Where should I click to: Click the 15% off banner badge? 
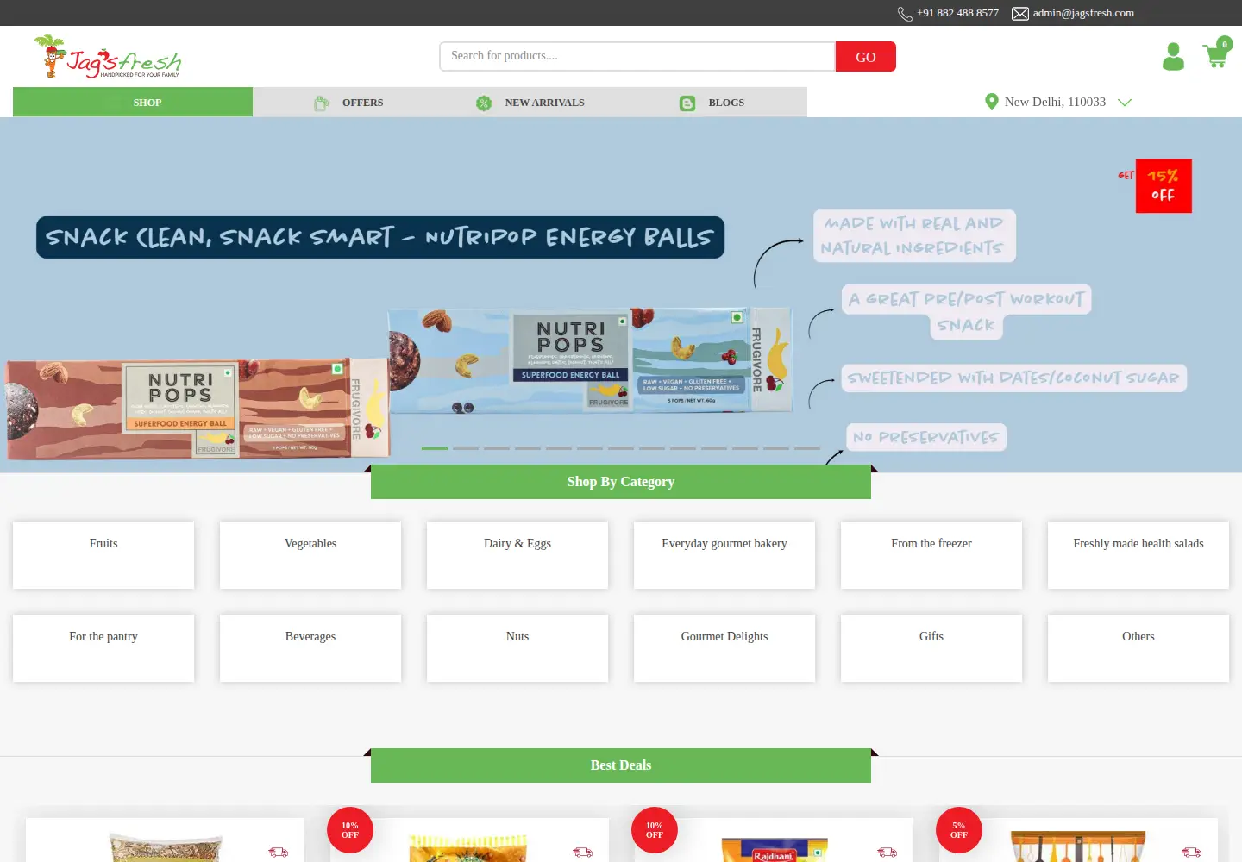click(x=1163, y=185)
